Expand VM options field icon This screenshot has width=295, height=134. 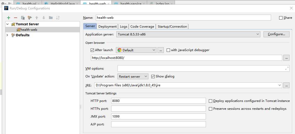pyautogui.click(x=287, y=68)
